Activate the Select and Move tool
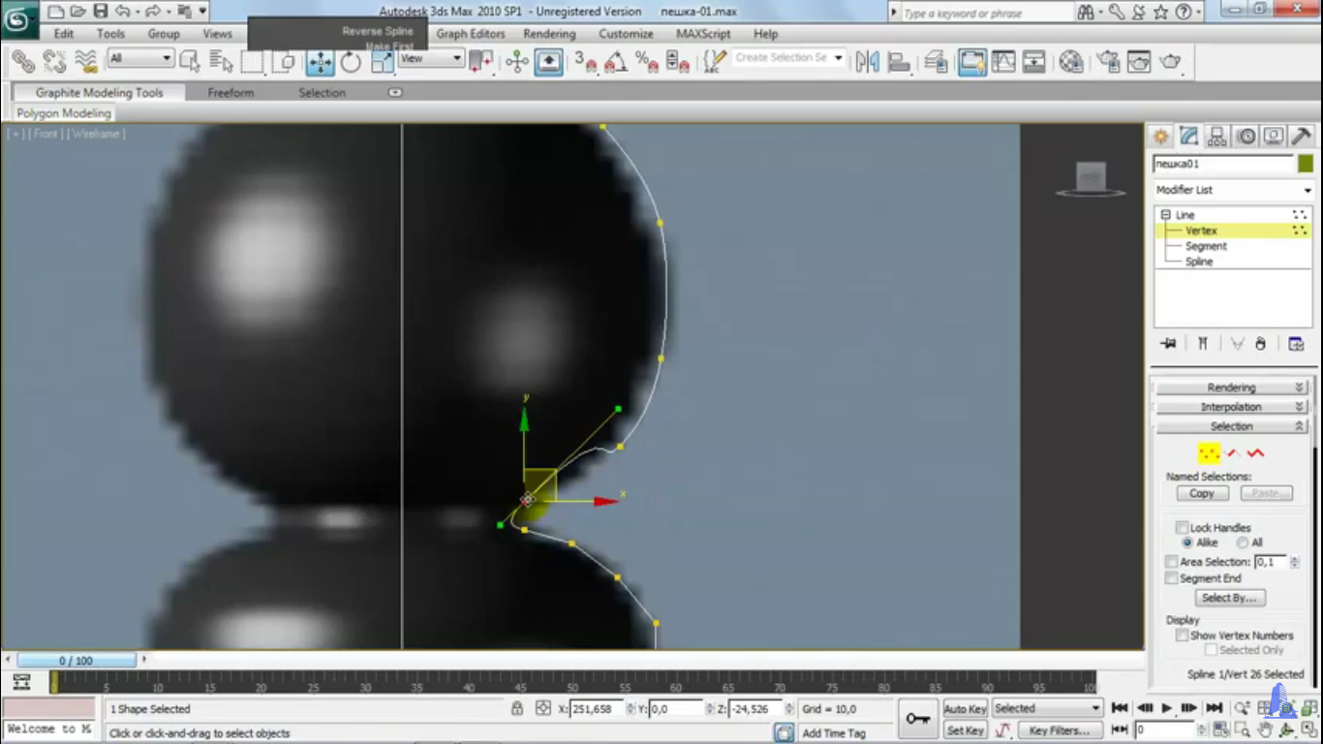1323x744 pixels. pyautogui.click(x=320, y=62)
